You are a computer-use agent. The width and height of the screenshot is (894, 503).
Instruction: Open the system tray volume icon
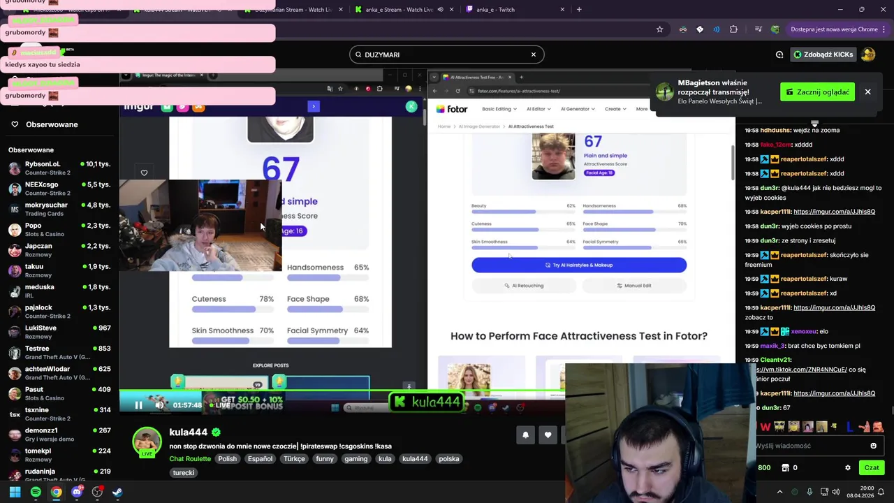837,492
